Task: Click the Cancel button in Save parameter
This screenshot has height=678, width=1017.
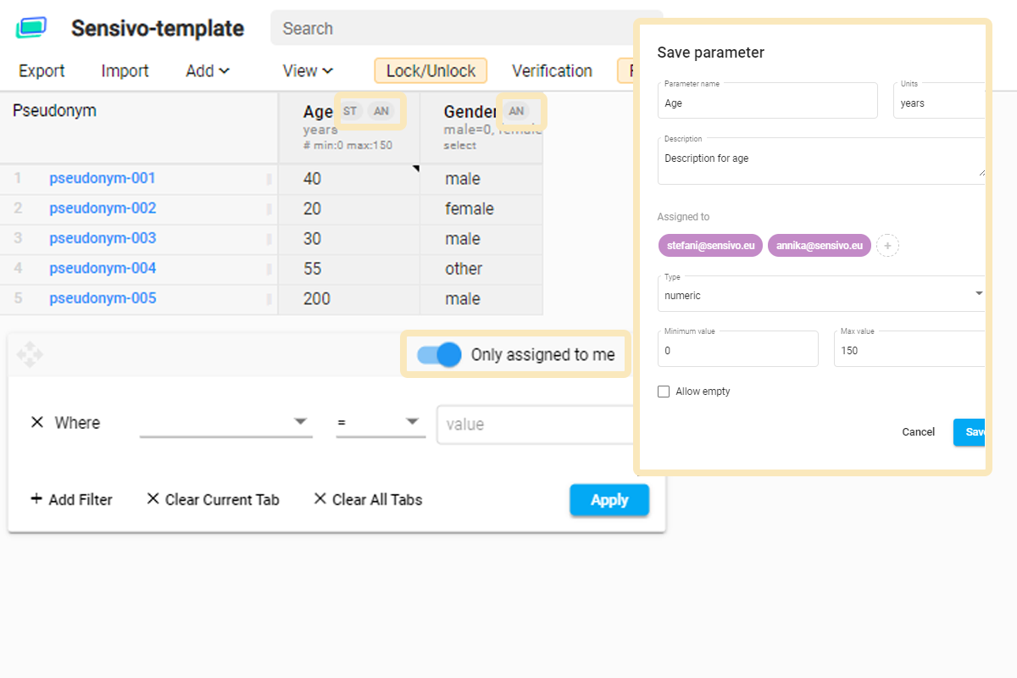Action: (918, 432)
